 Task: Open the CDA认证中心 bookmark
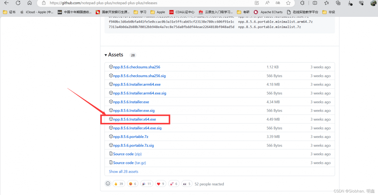[182, 12]
